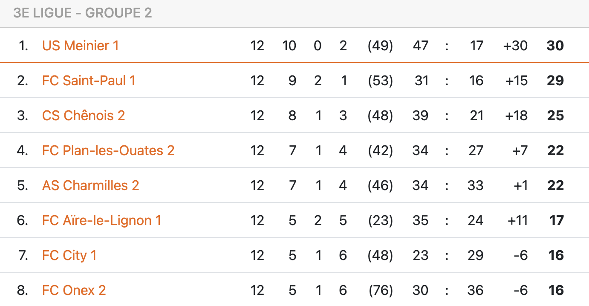Click the rank number 1. in the standings

23,46
